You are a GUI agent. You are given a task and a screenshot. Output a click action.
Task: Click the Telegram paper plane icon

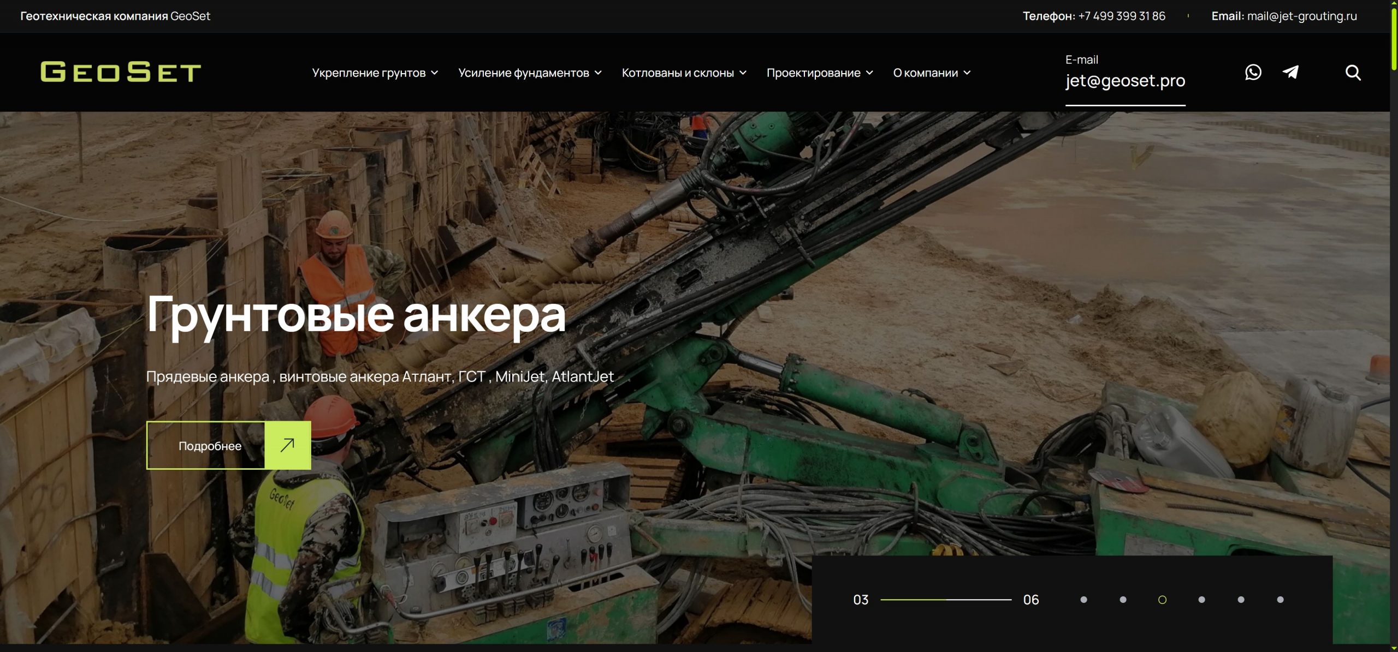point(1290,72)
